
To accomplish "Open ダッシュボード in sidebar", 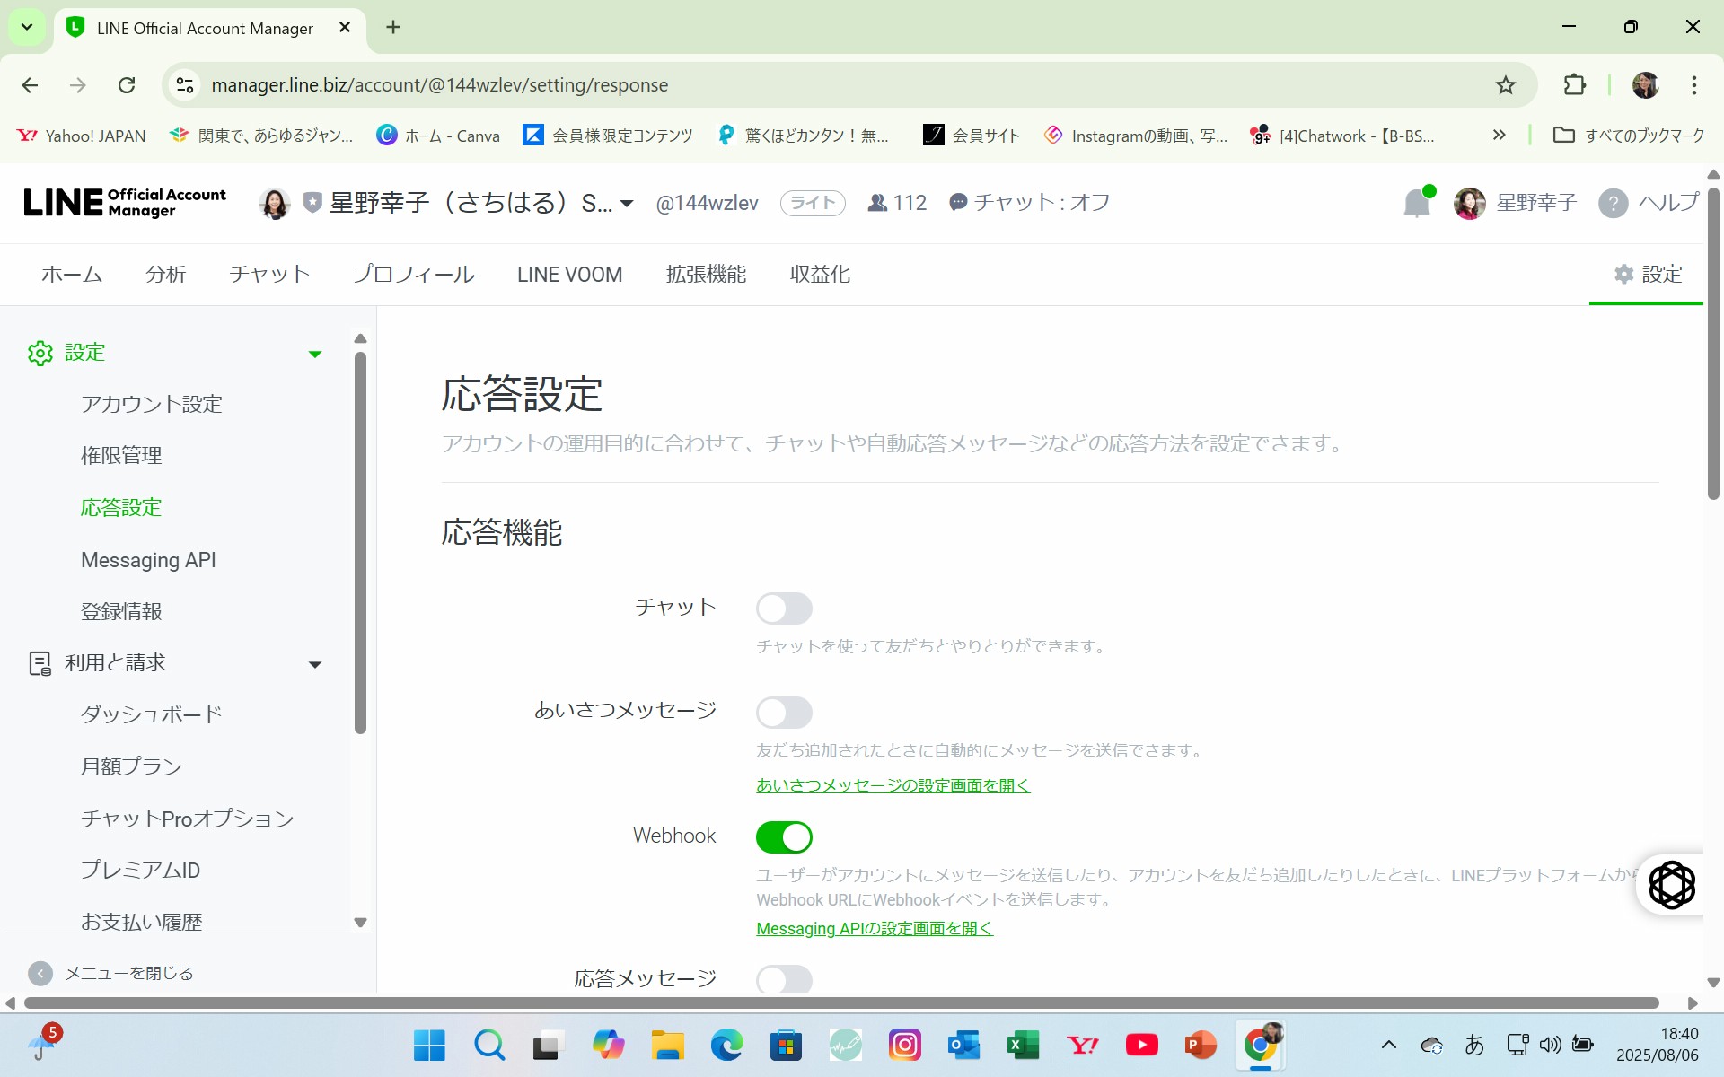I will 152,715.
